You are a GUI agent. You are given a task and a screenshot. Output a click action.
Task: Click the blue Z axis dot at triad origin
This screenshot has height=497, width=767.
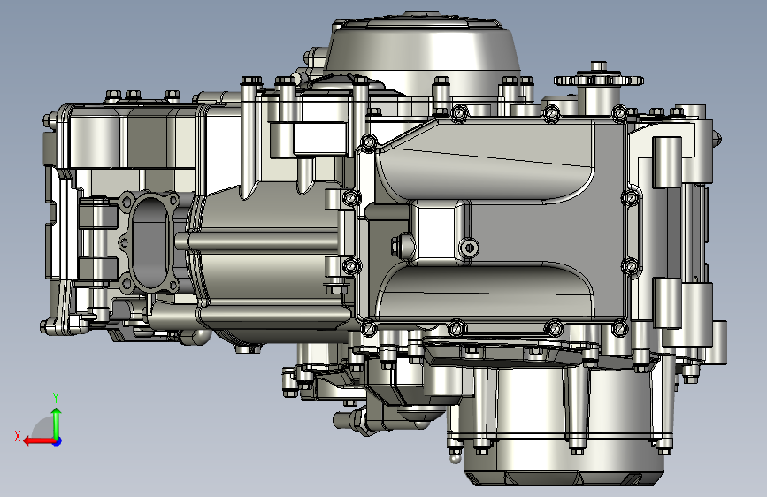58,441
